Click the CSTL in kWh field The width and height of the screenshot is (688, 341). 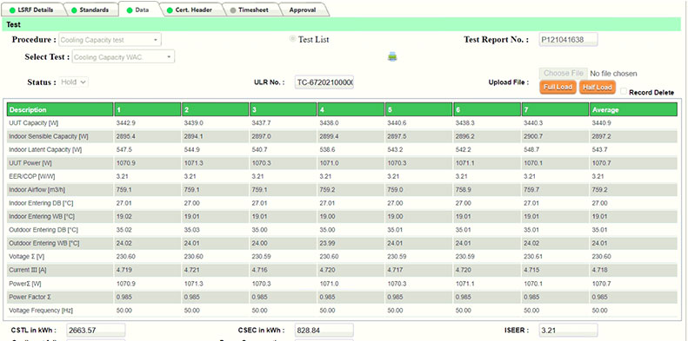[96, 330]
